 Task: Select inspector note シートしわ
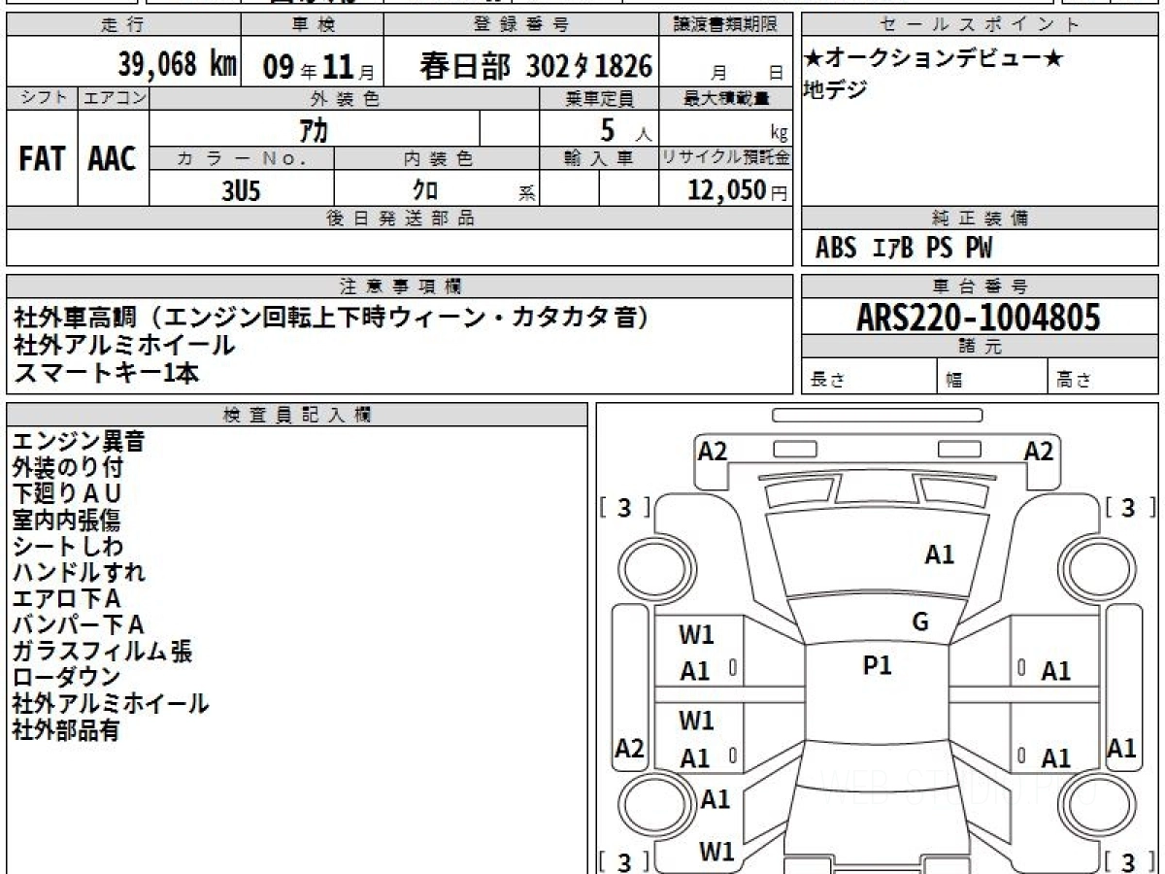[68, 547]
